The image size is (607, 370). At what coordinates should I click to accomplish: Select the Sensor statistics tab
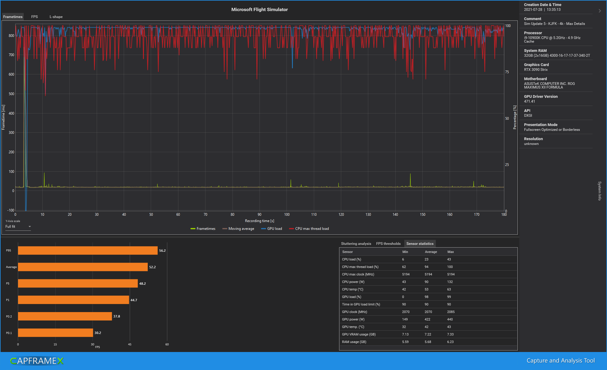click(x=420, y=244)
